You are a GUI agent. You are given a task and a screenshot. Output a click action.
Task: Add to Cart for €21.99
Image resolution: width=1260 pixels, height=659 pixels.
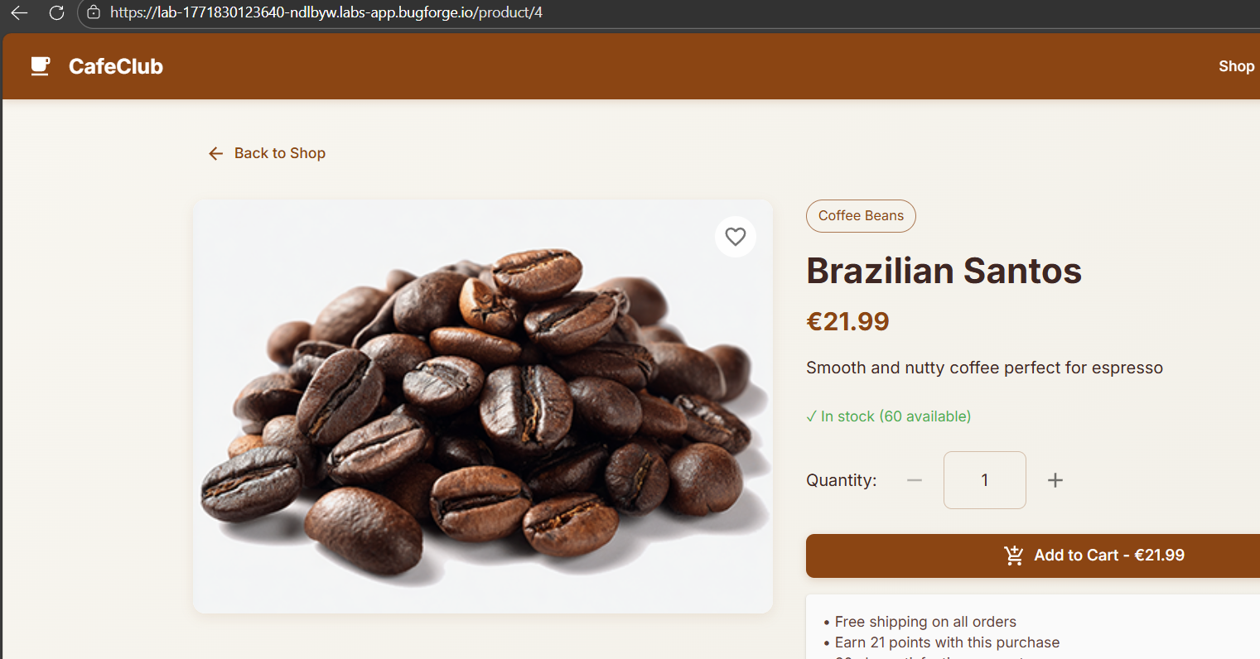(x=1033, y=556)
